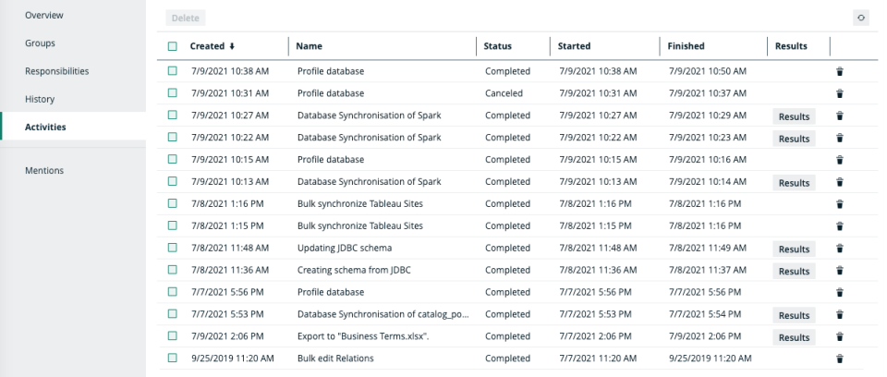Sort the table by Status column
The height and width of the screenshot is (377, 887).
point(497,46)
